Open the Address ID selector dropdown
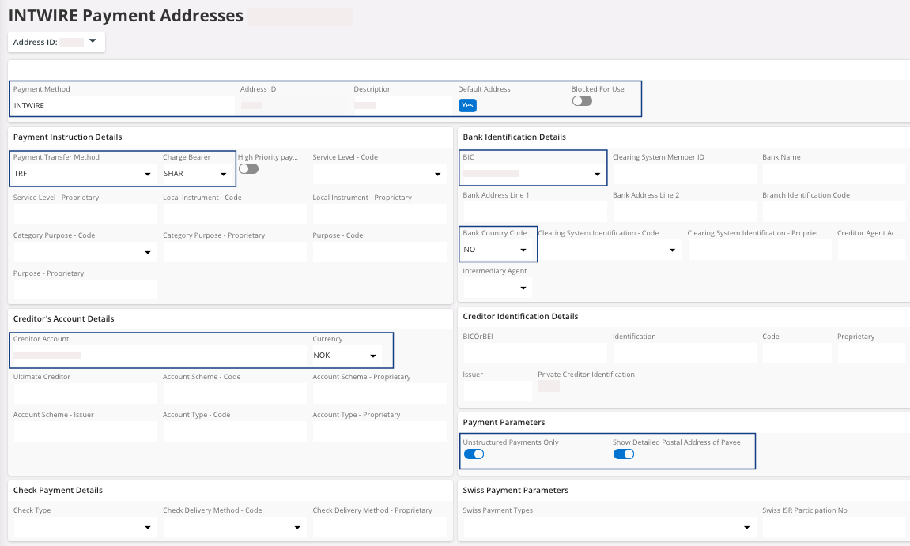 (92, 42)
